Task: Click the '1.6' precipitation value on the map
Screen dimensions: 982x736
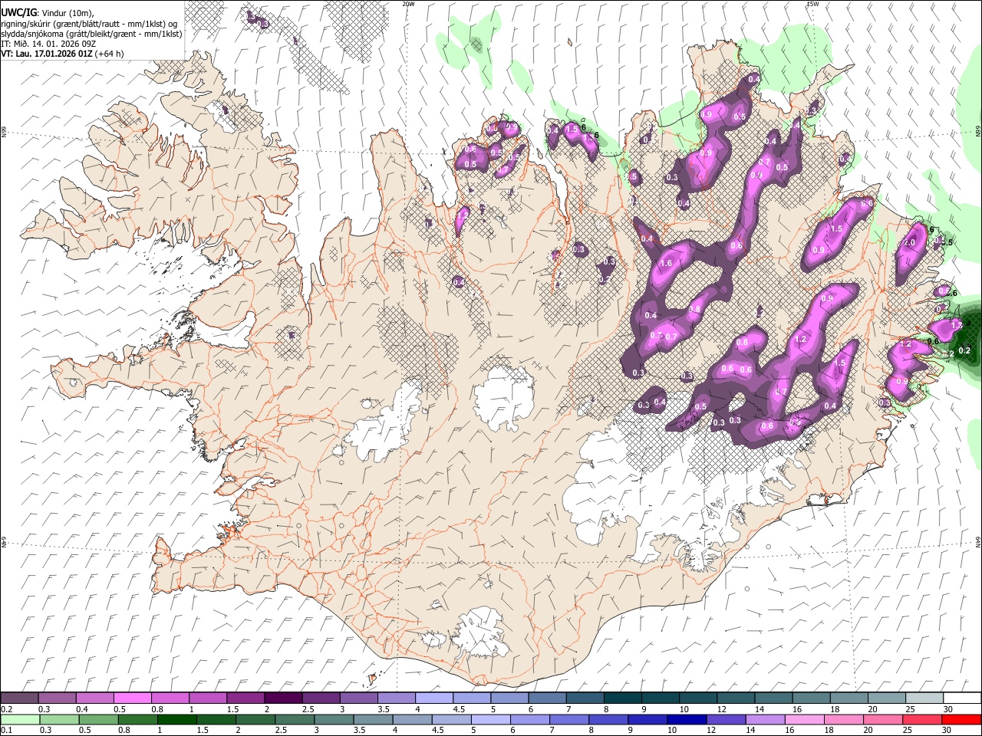Action: click(x=666, y=263)
